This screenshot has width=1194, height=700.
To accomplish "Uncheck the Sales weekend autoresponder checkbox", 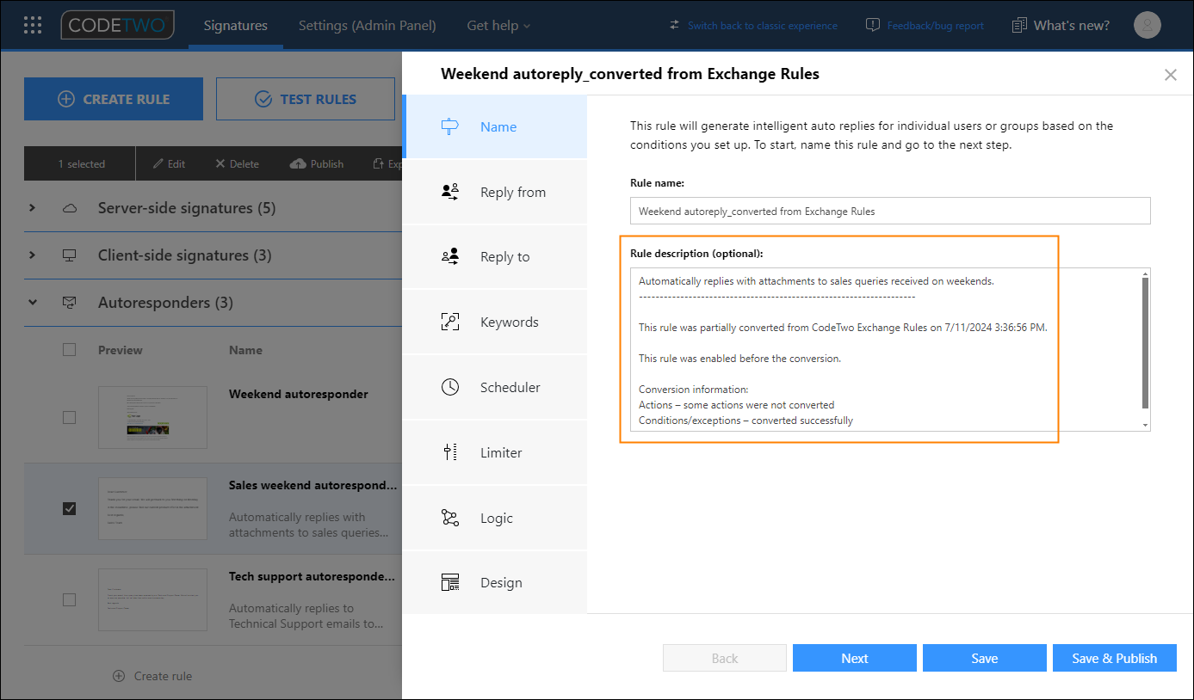I will coord(69,508).
